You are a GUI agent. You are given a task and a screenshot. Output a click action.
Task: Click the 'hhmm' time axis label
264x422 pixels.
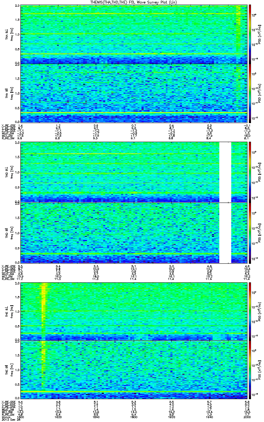pyautogui.click(x=5, y=416)
